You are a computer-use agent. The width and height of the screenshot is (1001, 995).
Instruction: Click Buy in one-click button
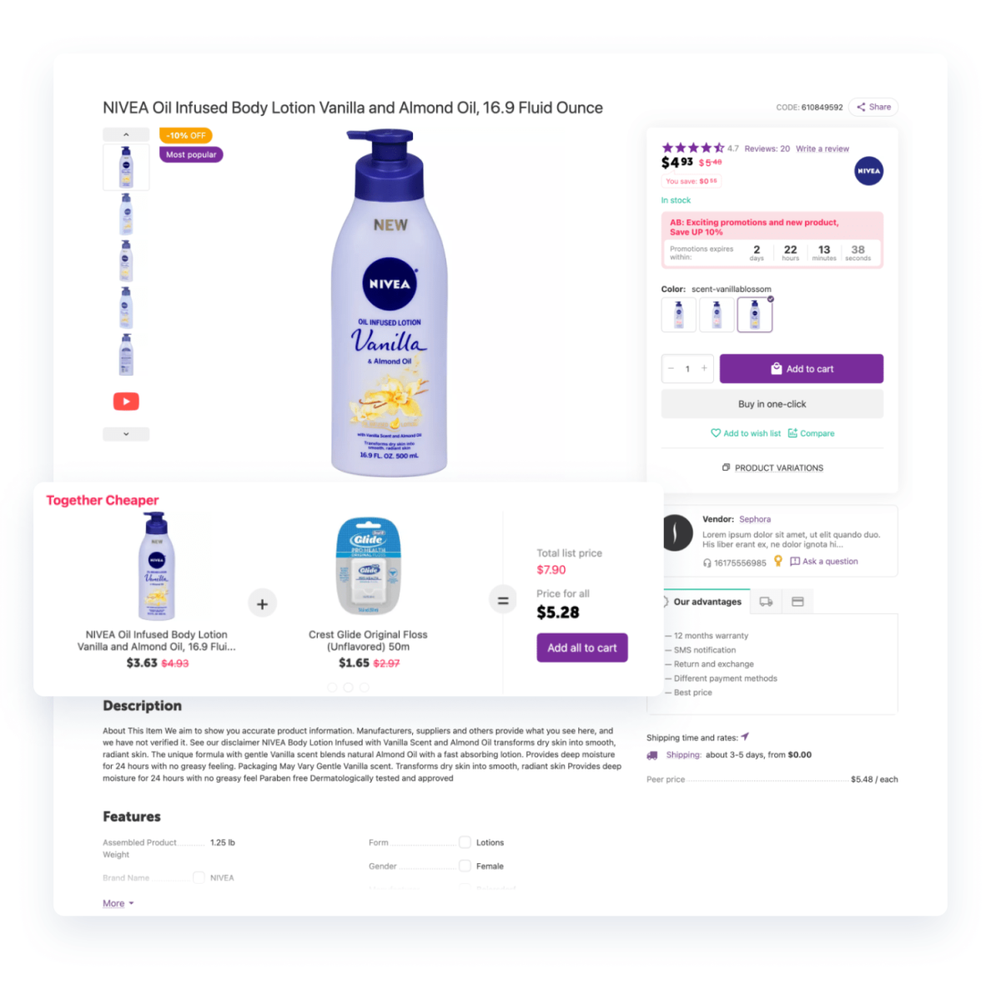point(772,404)
